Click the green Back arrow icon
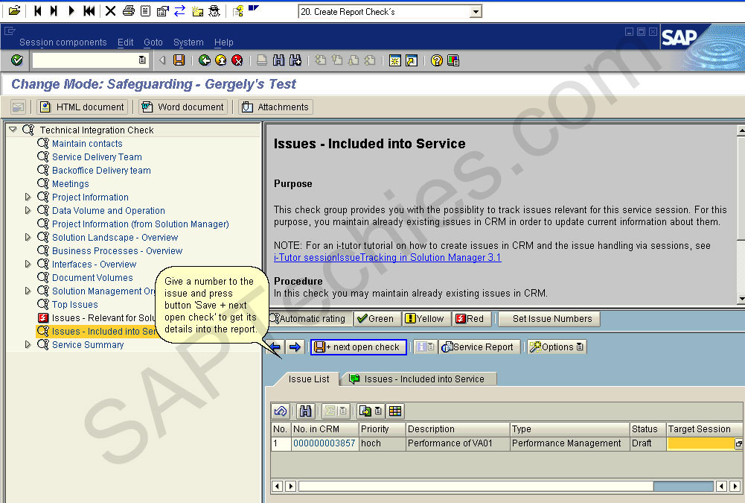The height and width of the screenshot is (503, 745). tap(205, 60)
